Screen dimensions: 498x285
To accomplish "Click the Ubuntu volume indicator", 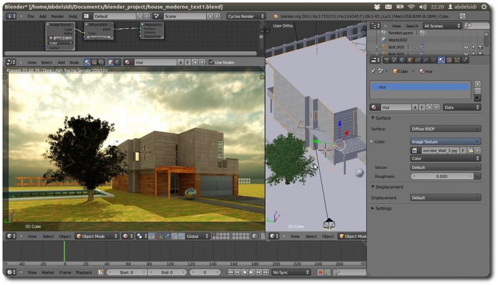I will click(x=423, y=7).
